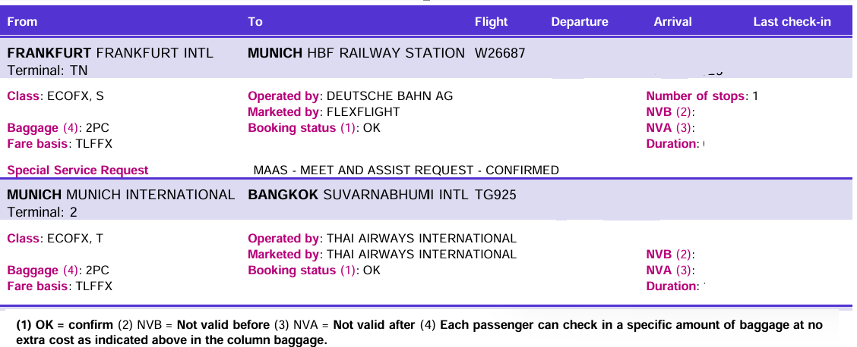The image size is (857, 347).
Task: Click Fare basis TLFFX in first segment
Action: tap(59, 143)
